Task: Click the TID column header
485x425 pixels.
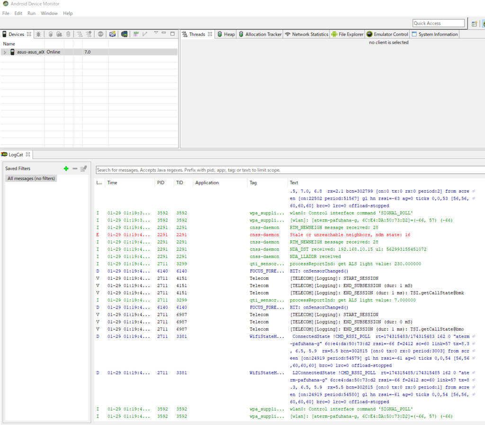Action: coord(183,183)
